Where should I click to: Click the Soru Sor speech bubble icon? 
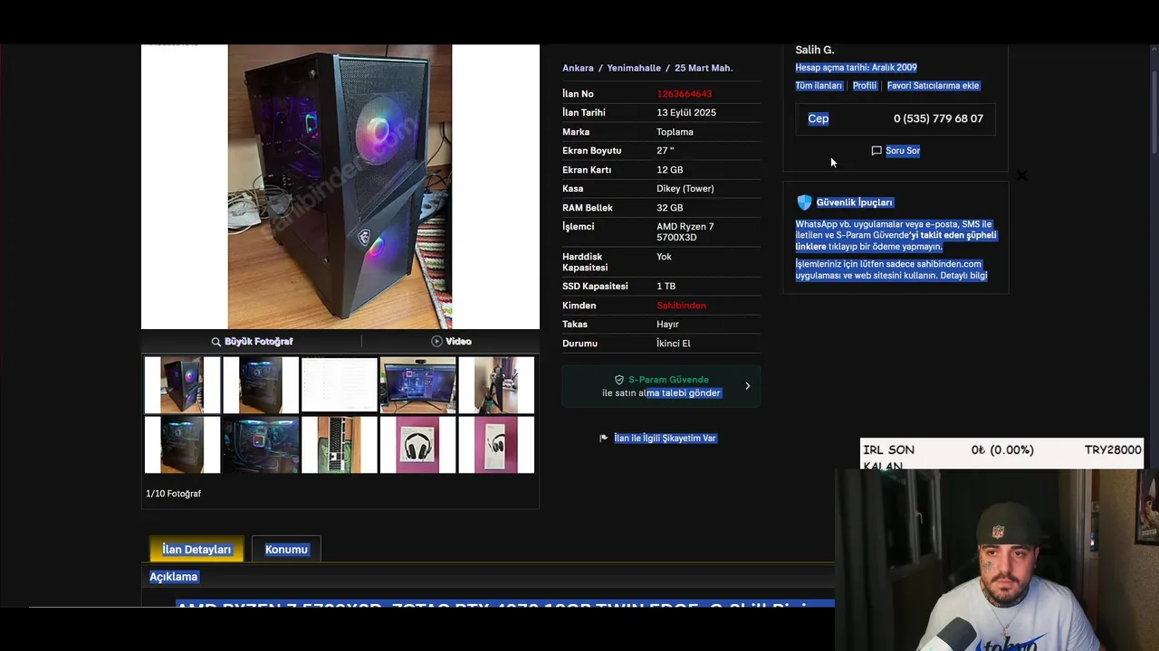876,151
